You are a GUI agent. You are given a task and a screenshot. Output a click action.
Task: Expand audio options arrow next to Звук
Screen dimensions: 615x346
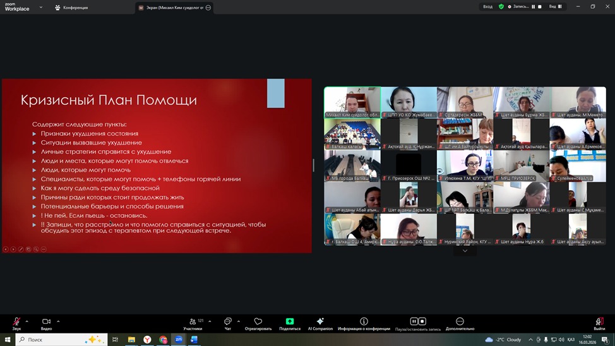click(x=27, y=321)
